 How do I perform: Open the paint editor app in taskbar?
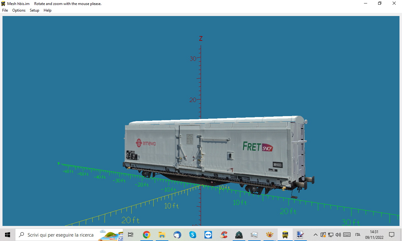click(x=300, y=235)
